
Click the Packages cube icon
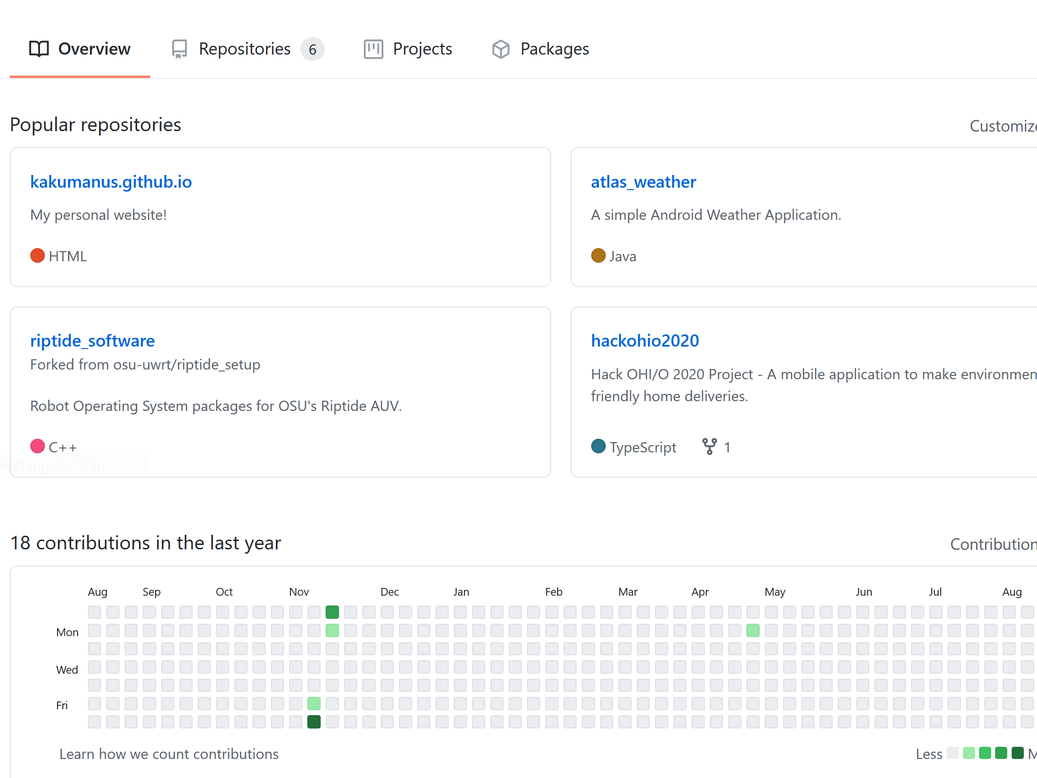click(x=501, y=49)
